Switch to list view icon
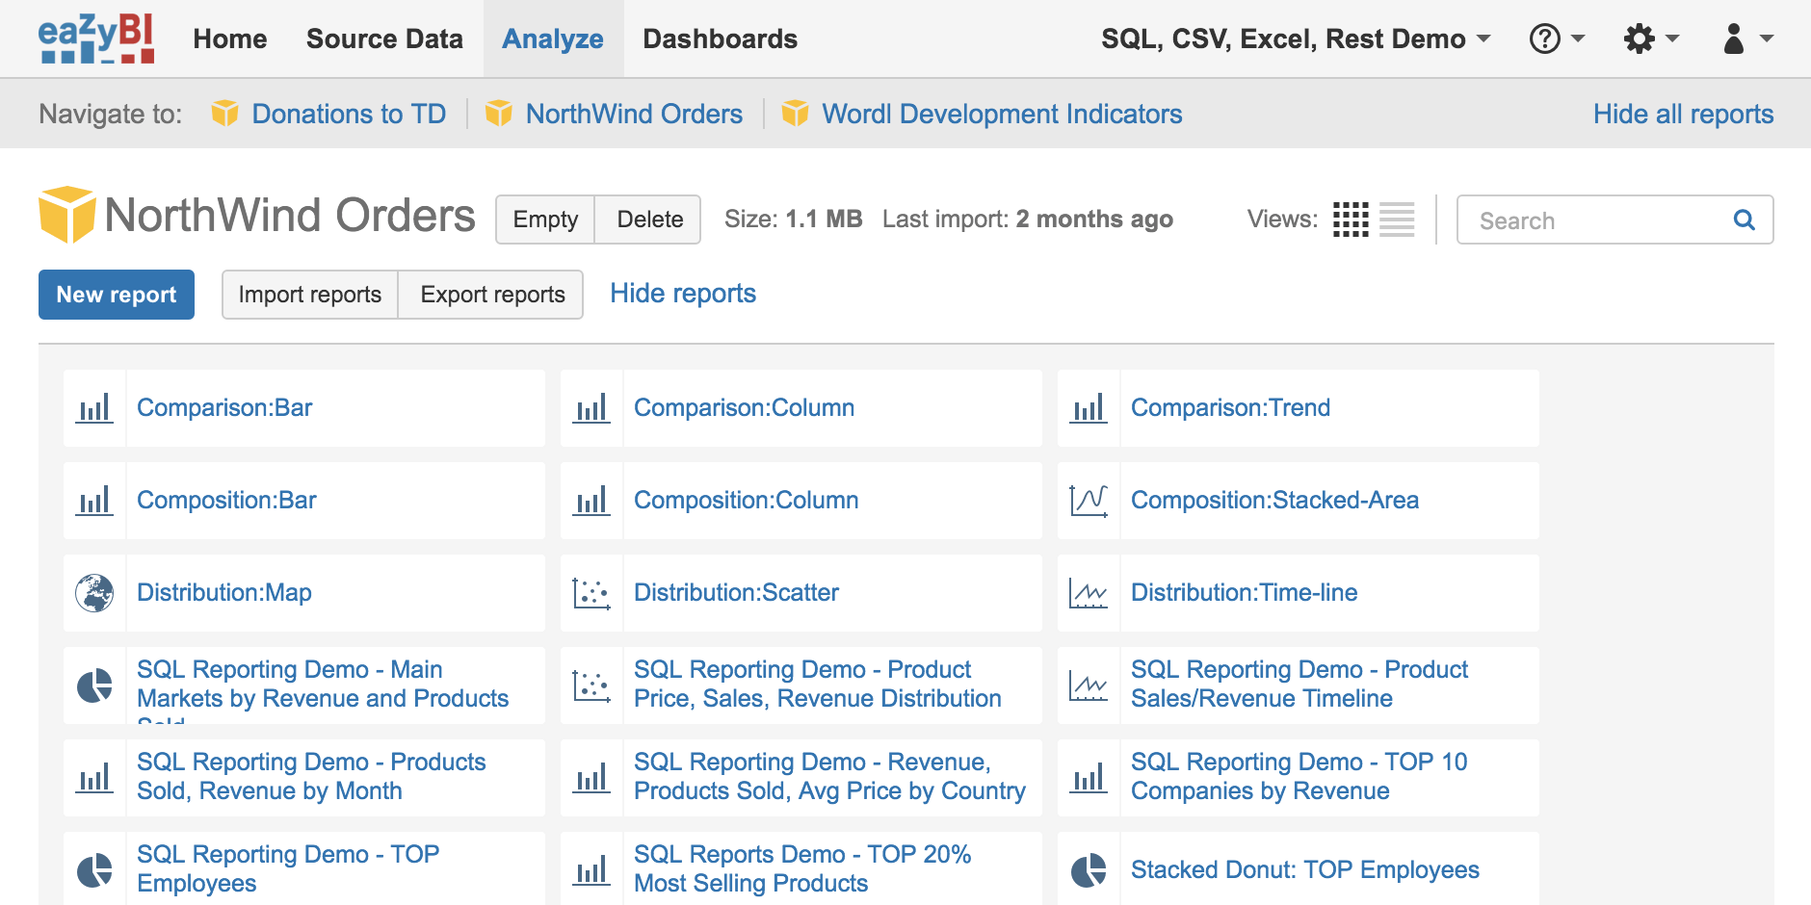This screenshot has height=905, width=1811. coord(1397,220)
